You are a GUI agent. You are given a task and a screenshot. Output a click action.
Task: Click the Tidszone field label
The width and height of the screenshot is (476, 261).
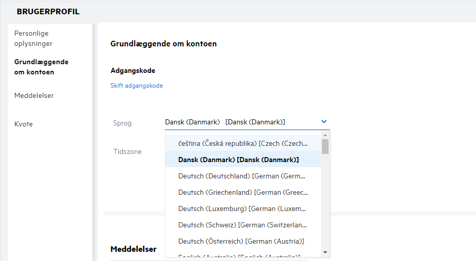coord(128,151)
